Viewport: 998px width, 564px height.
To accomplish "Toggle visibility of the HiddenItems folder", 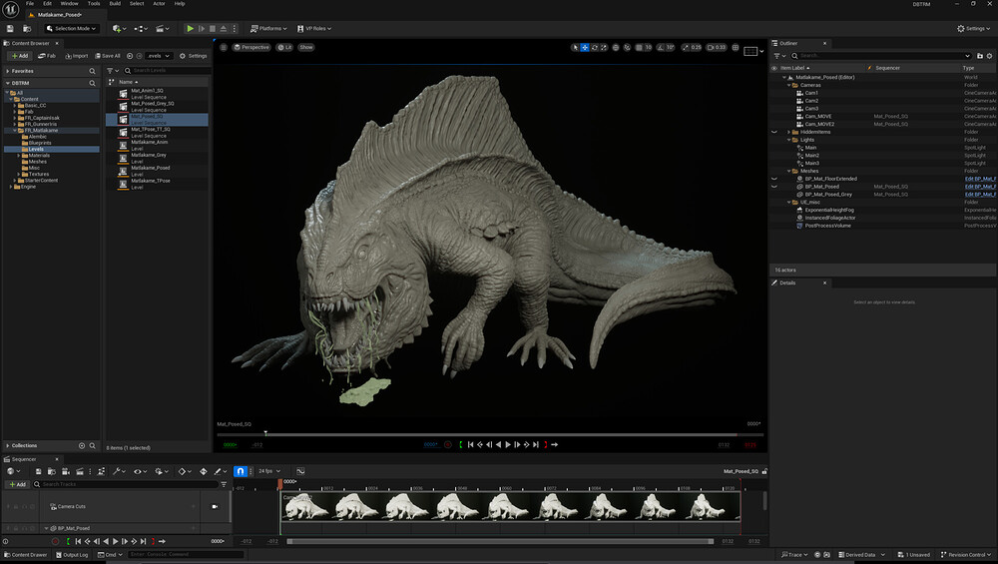I will 774,132.
